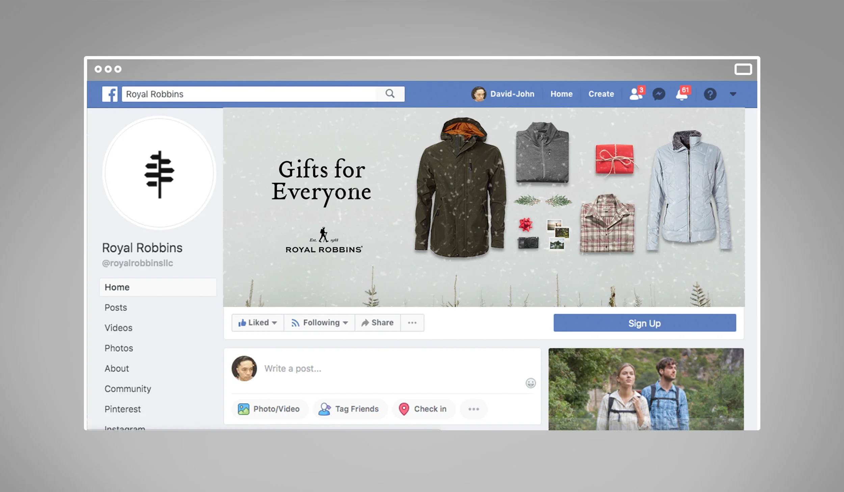Click the search magnifier icon

pos(390,94)
